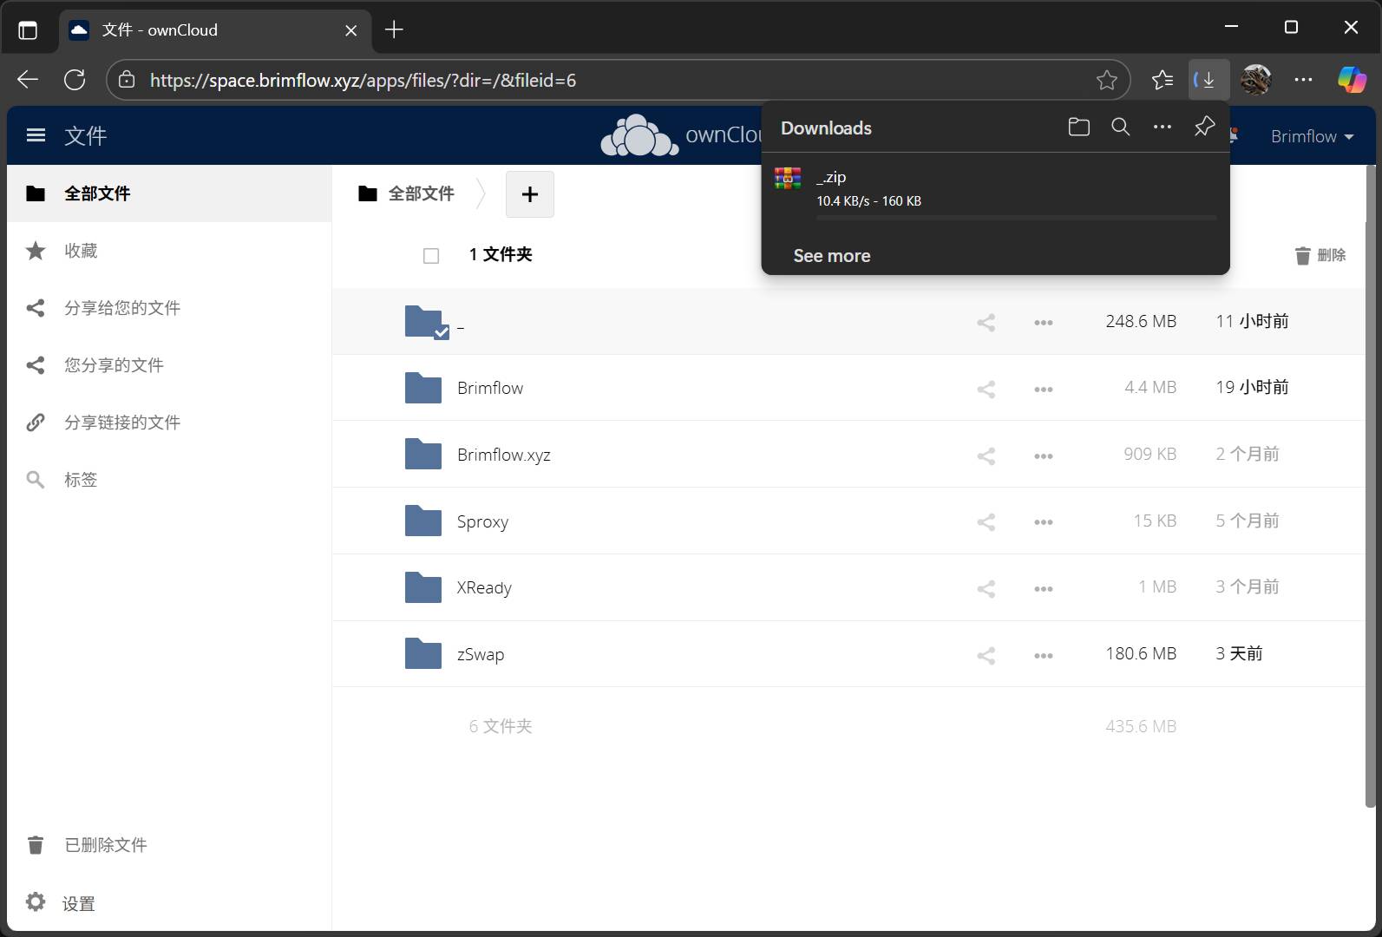Viewport: 1382px width, 937px height.
Task: Search downloads with magnifier icon
Action: [x=1120, y=128]
